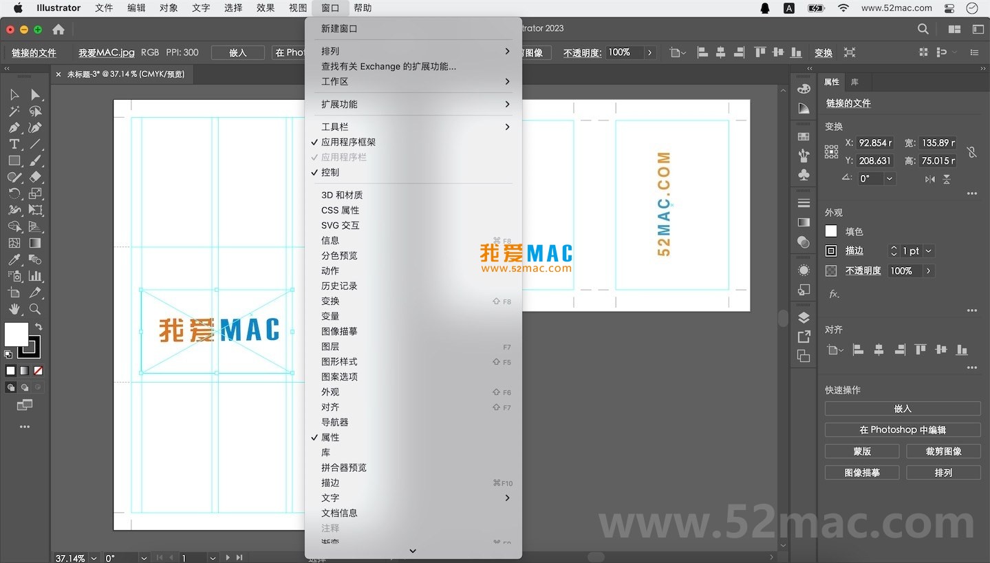Select the Line Segment tool

(35, 144)
